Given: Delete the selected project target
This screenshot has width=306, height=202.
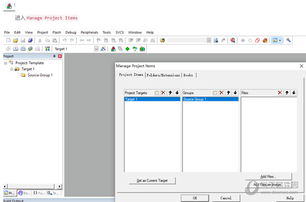Looking at the screenshot, I should coord(163,93).
